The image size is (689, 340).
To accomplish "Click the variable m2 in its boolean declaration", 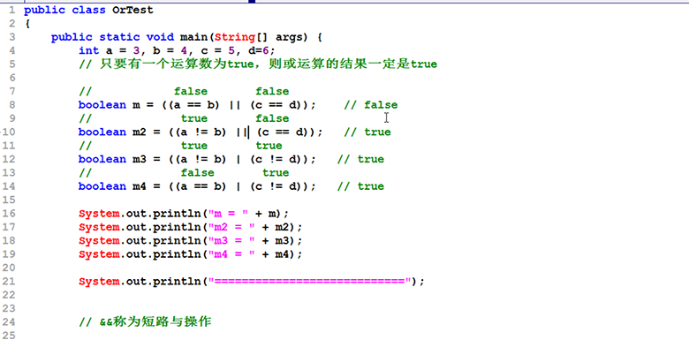I will [140, 132].
